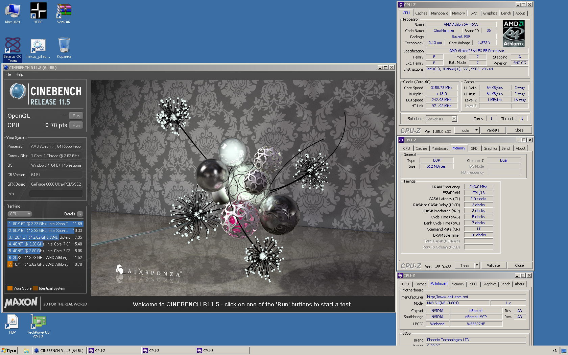Open Memory tab in bottom CPU-Z window

coord(457,284)
